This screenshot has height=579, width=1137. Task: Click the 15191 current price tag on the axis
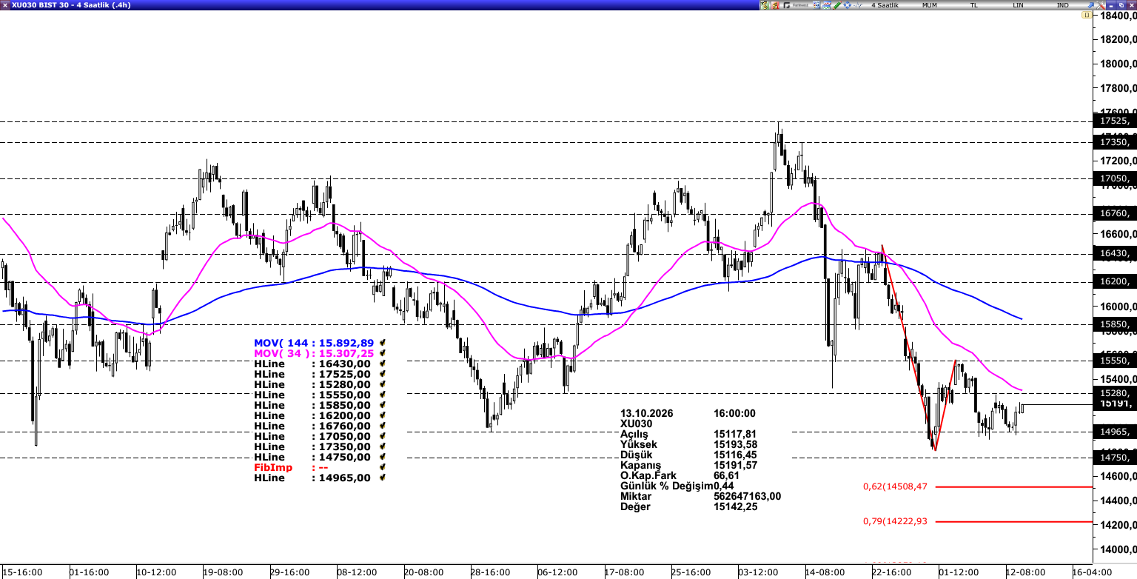pyautogui.click(x=1114, y=404)
